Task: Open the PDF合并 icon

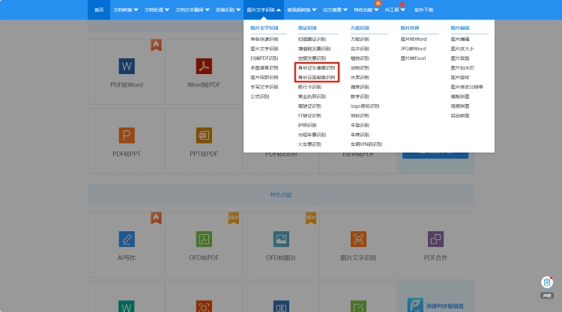Action: coord(435,239)
